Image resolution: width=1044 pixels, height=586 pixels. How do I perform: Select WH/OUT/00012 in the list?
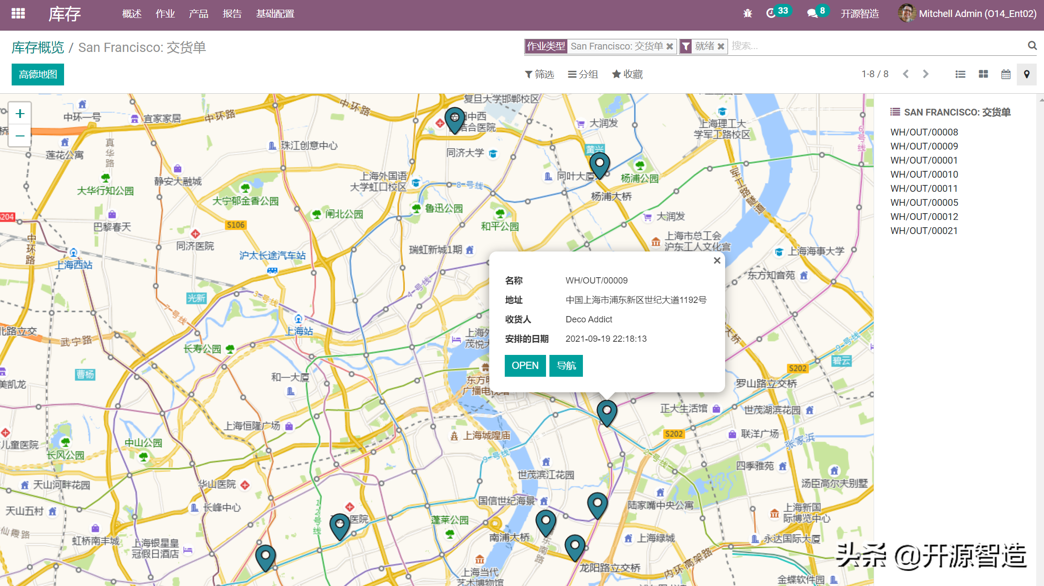pyautogui.click(x=924, y=217)
